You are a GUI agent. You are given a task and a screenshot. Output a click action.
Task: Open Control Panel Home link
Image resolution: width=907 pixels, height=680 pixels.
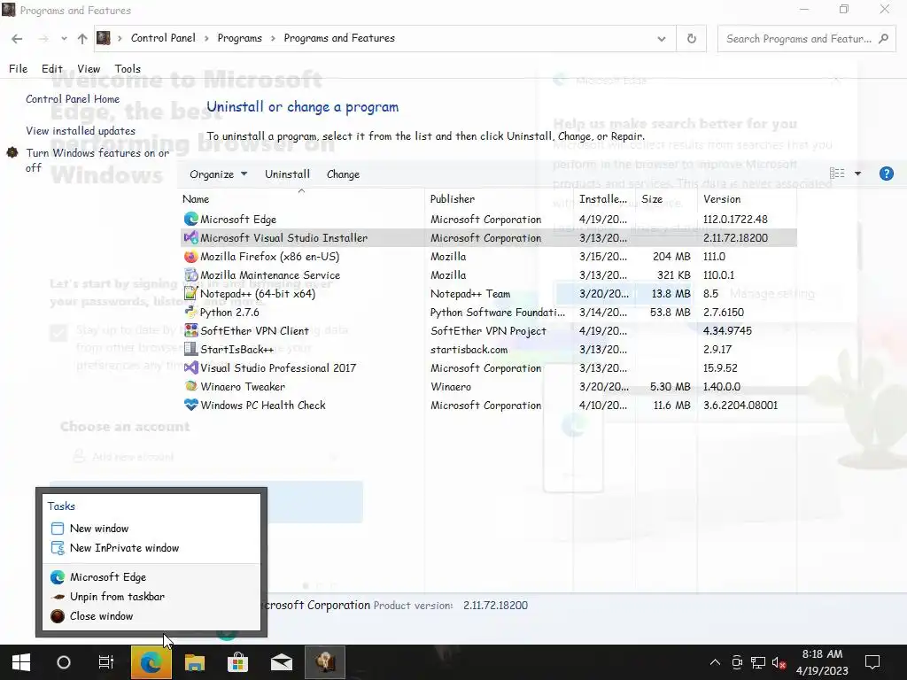point(73,99)
